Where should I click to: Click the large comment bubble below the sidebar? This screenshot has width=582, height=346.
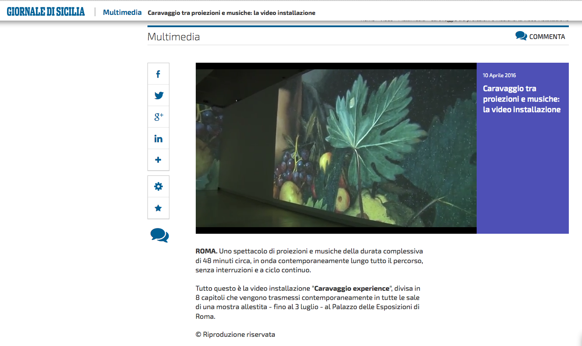[159, 235]
